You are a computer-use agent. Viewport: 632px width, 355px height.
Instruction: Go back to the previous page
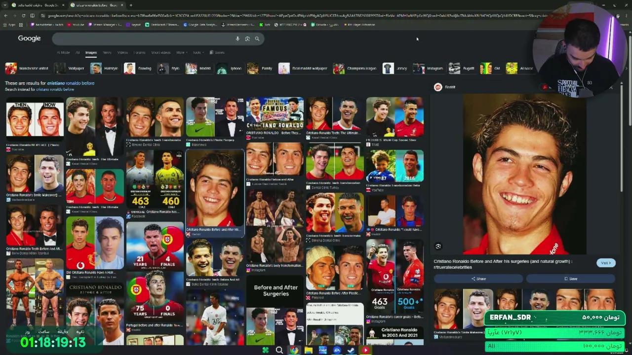pos(5,15)
